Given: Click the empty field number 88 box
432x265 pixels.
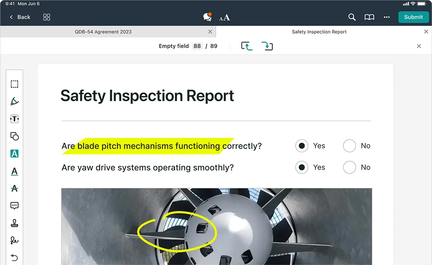Looking at the screenshot, I should tap(197, 46).
